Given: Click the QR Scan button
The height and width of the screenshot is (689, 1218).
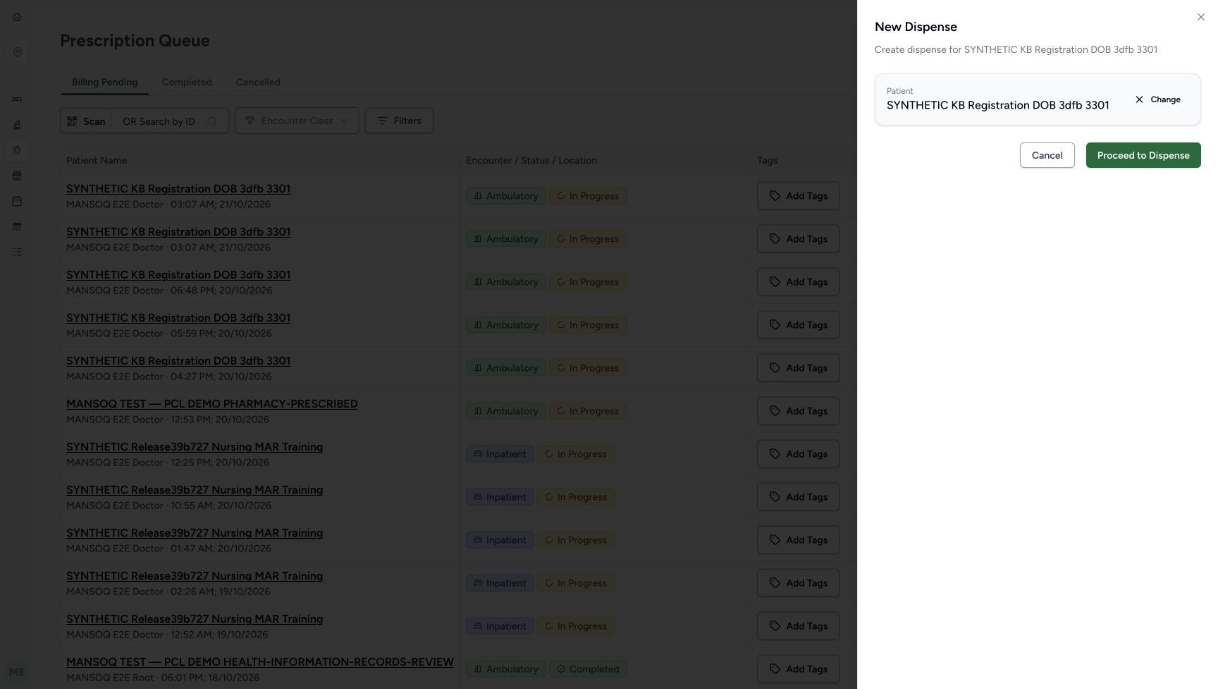Looking at the screenshot, I should (86, 121).
